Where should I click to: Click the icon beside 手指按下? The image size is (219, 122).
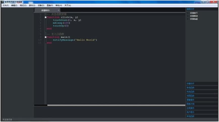click(x=188, y=13)
